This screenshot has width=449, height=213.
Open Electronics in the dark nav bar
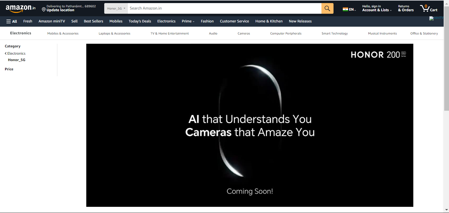point(166,21)
